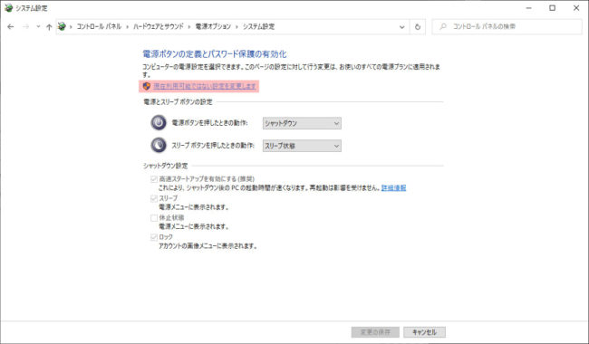Toggle the ロック checkbox

(x=154, y=237)
